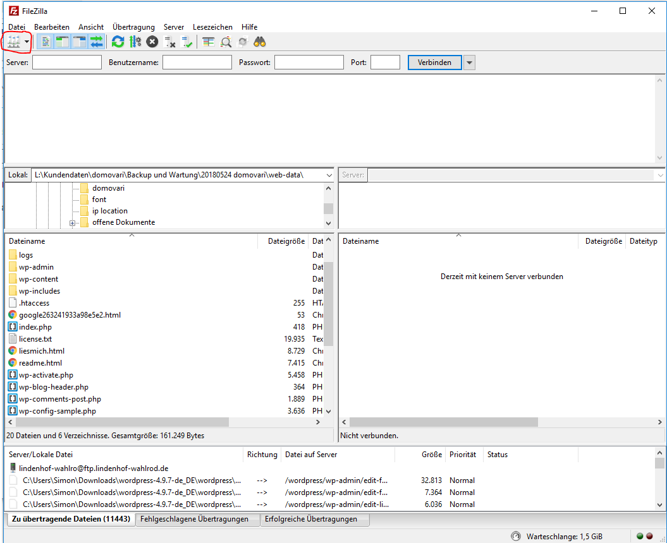Open the quickconnect history dropdown beside Verbinden

pos(469,63)
